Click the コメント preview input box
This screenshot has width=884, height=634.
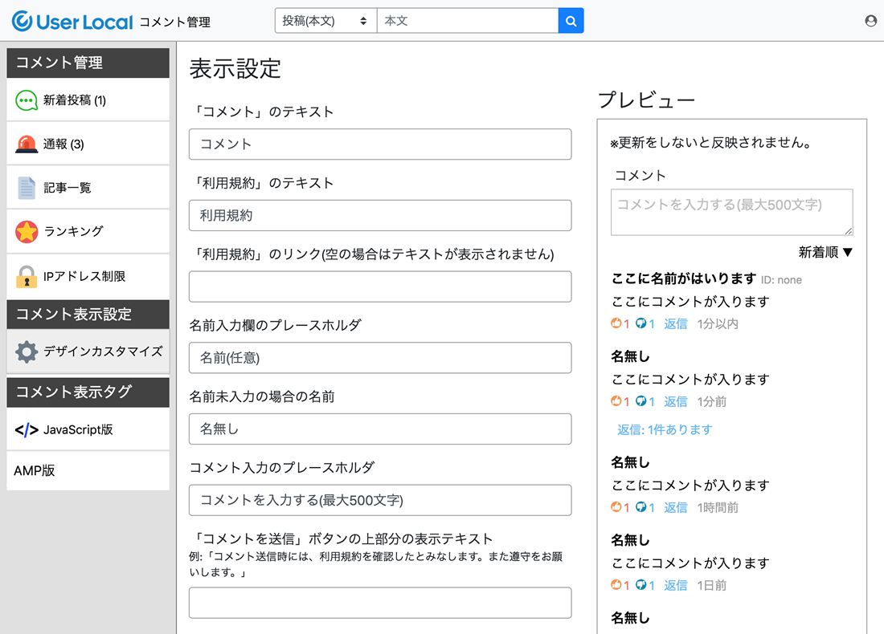pyautogui.click(x=731, y=211)
